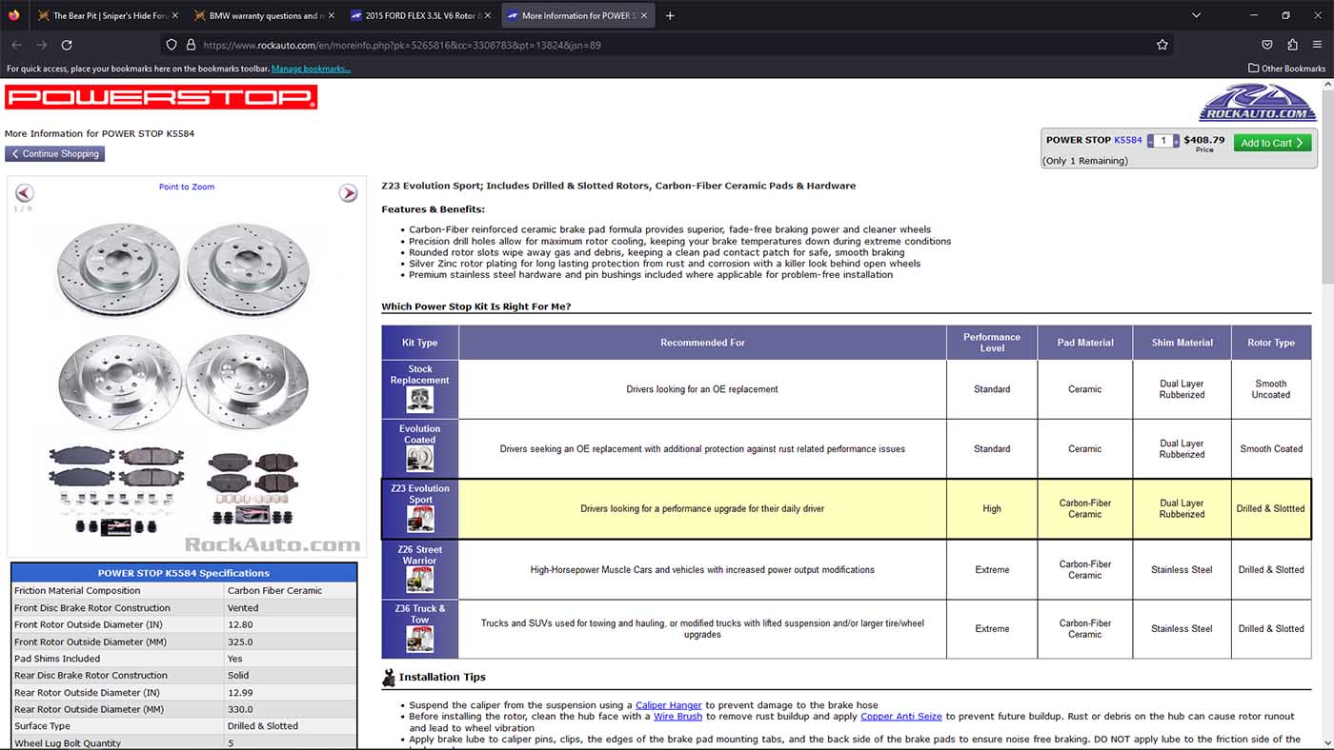Go back with the browser back arrow
Image resolution: width=1334 pixels, height=750 pixels.
point(16,45)
